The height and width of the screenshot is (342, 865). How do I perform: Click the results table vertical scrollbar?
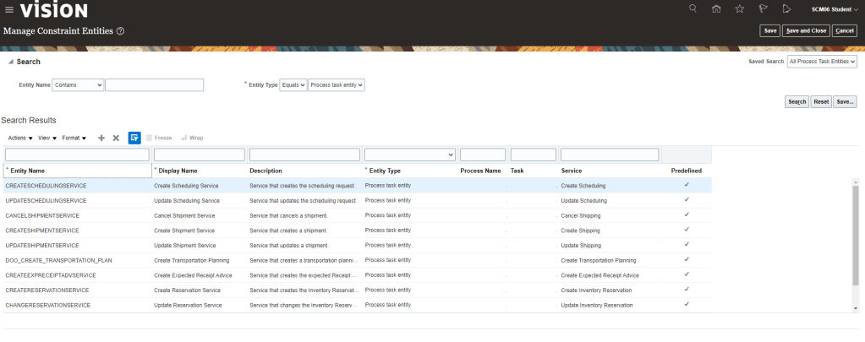(x=855, y=228)
